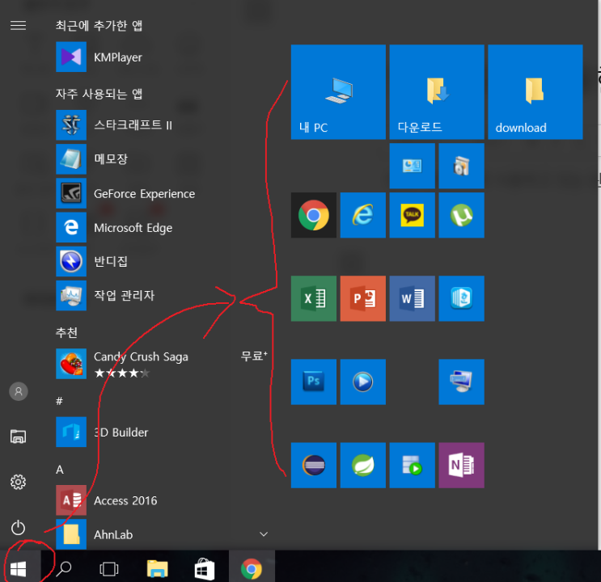Open taskbar search magnifier

[x=64, y=568]
